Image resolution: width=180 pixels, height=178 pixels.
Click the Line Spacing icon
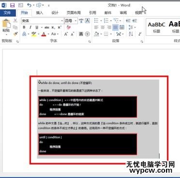tap(131, 28)
